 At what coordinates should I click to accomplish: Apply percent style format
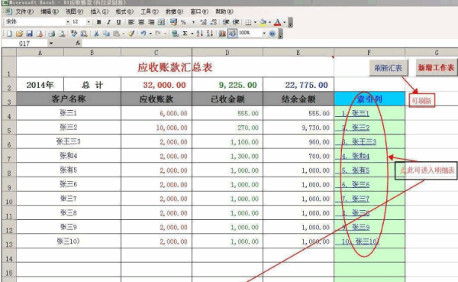pos(183,22)
